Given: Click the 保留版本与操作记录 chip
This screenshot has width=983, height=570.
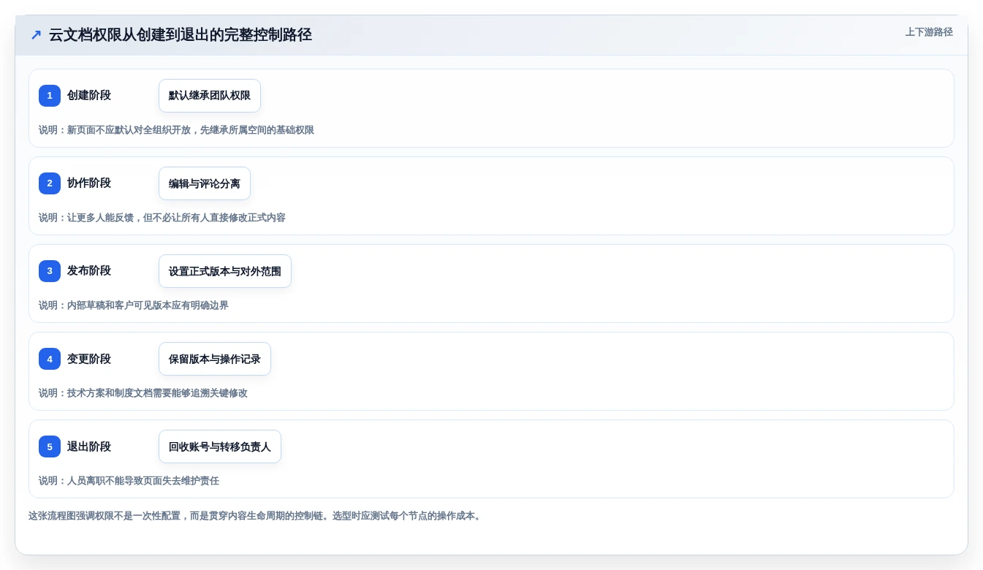Looking at the screenshot, I should [215, 359].
